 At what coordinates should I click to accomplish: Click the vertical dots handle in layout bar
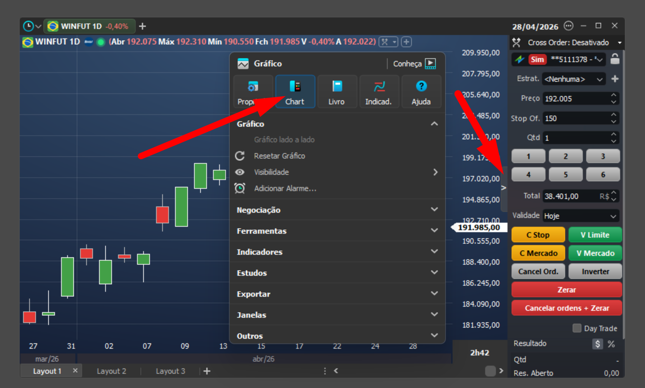(x=325, y=371)
